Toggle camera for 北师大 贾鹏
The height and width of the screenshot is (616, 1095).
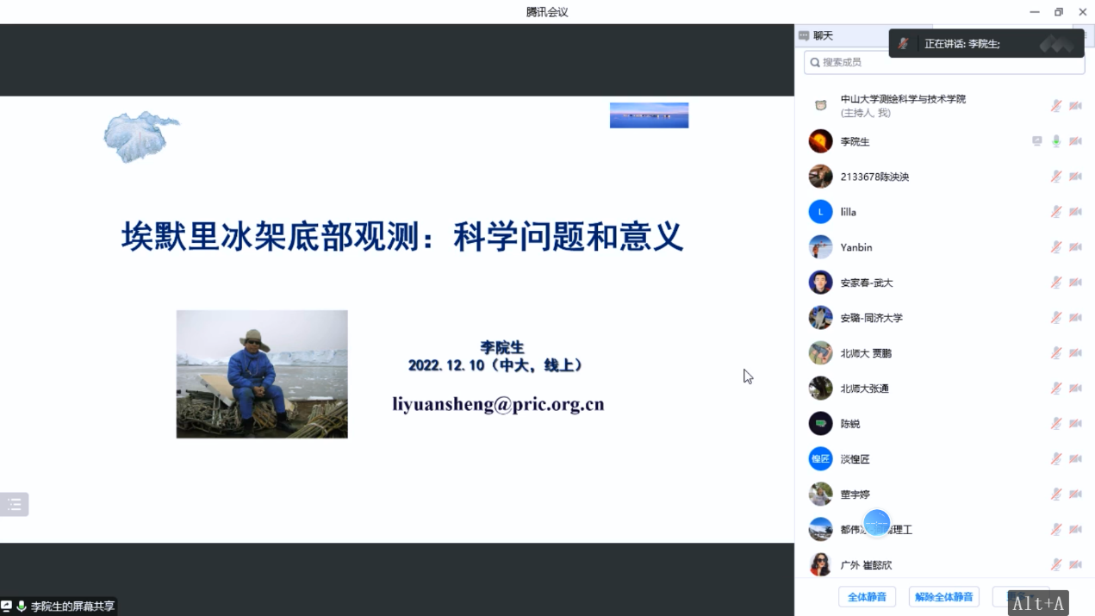(x=1075, y=353)
